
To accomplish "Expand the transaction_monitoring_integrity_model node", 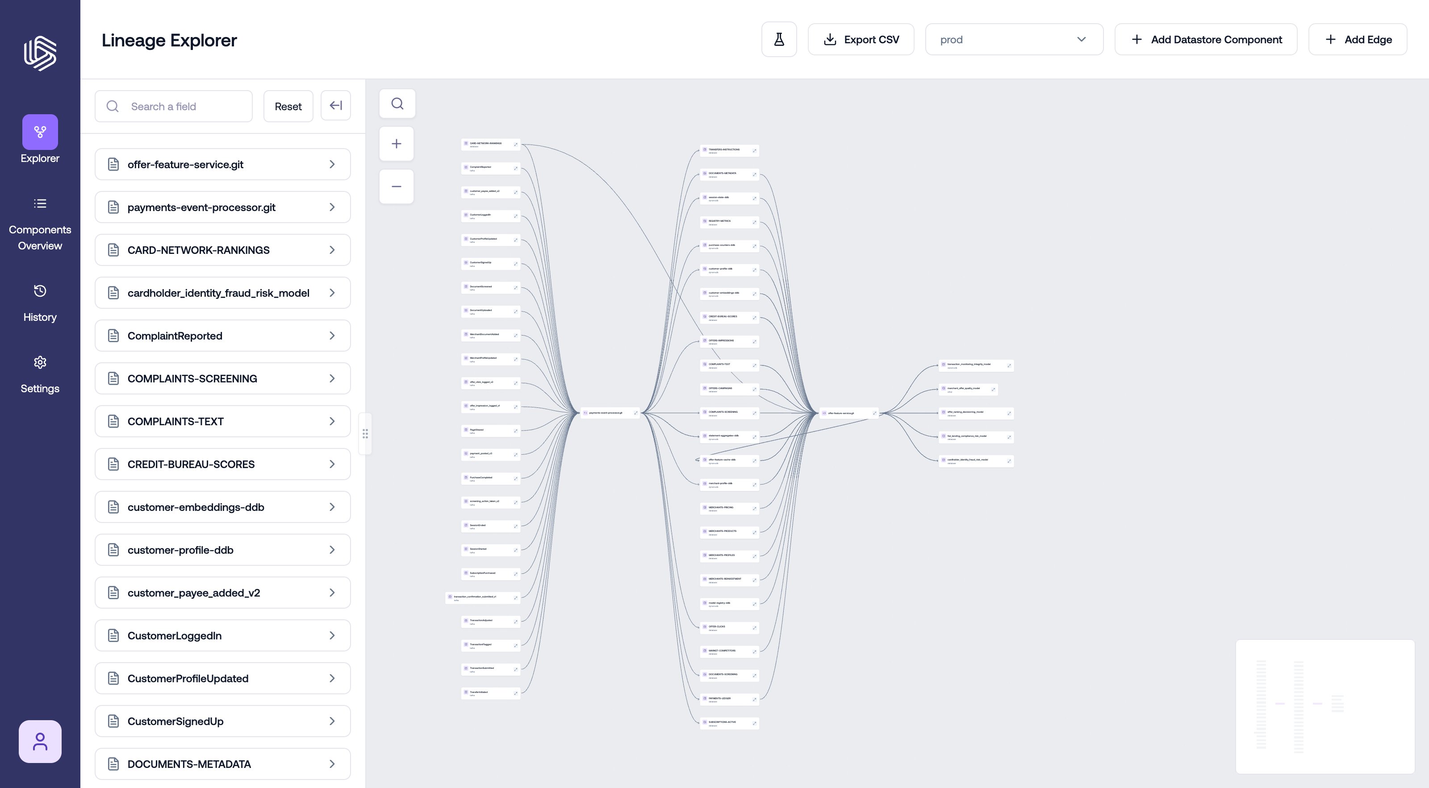I will click(x=1009, y=366).
